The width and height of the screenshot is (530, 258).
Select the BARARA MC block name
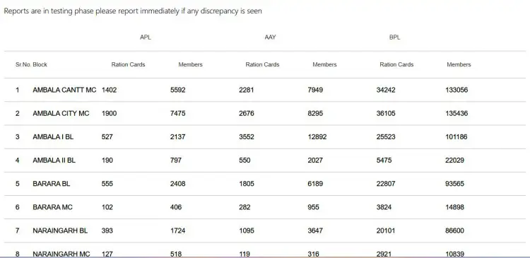click(x=52, y=207)
